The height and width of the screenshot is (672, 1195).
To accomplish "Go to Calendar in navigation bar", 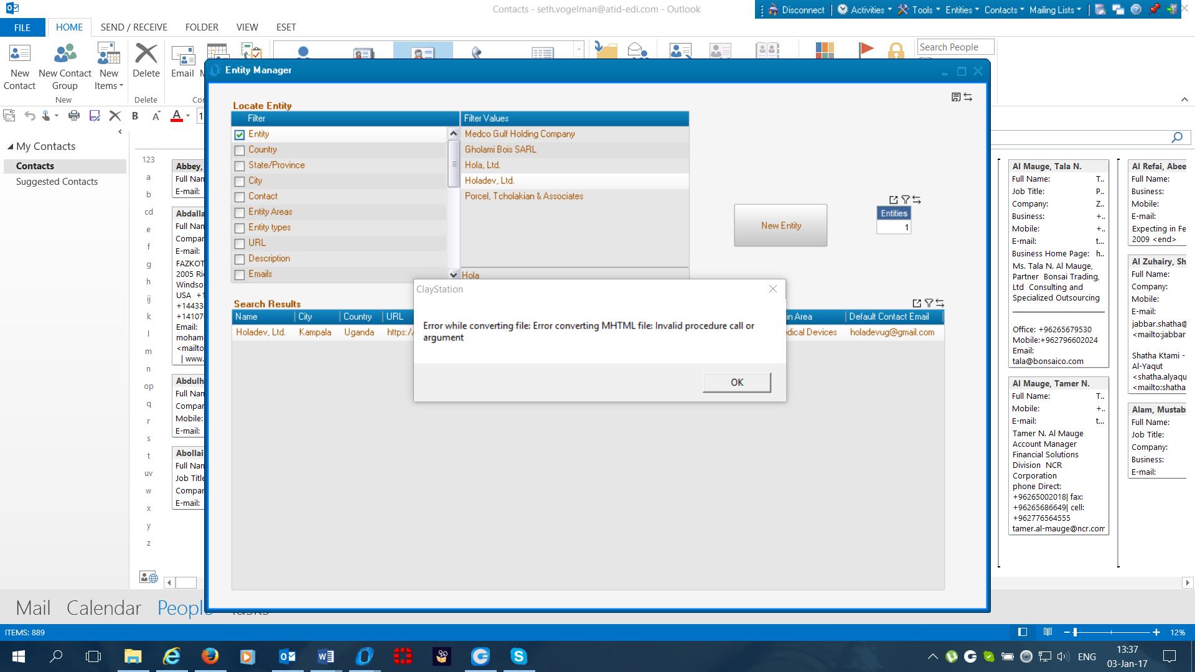I will point(104,608).
